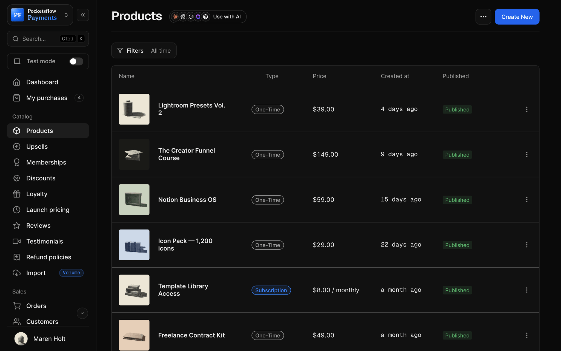Click the Testimonials video camera icon
The image size is (561, 351).
(x=17, y=241)
